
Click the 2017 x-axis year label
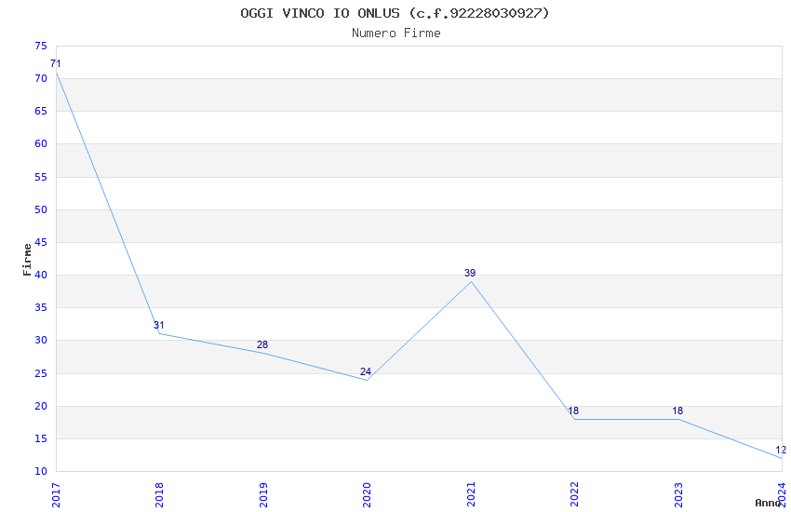56,495
